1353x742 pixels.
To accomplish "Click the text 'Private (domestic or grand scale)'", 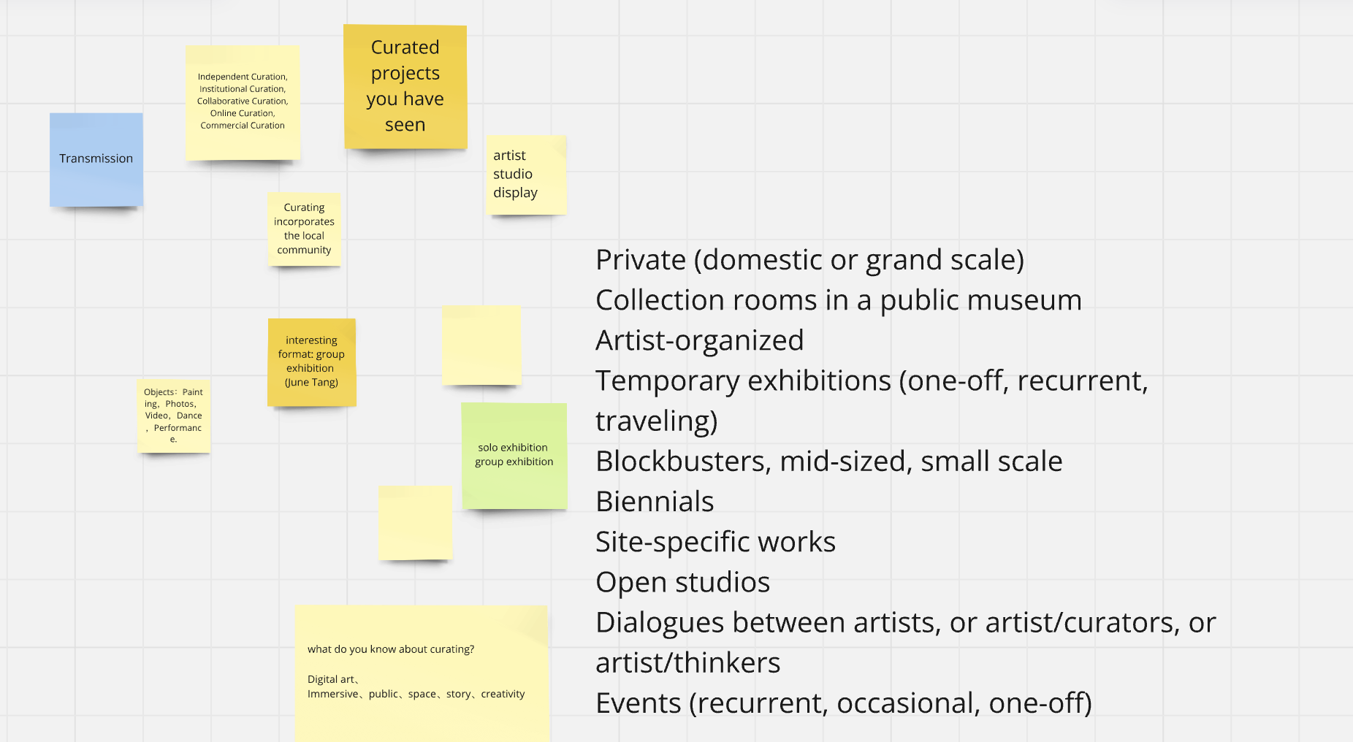I will 811,260.
